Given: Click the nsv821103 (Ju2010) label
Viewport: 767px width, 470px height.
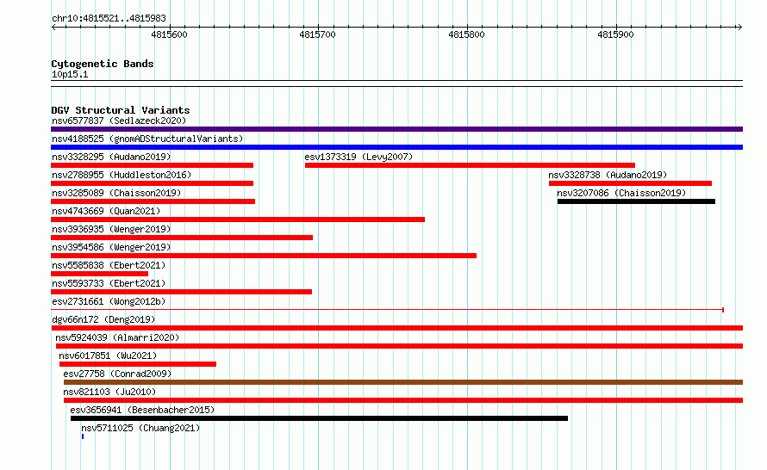Looking at the screenshot, I should (109, 392).
